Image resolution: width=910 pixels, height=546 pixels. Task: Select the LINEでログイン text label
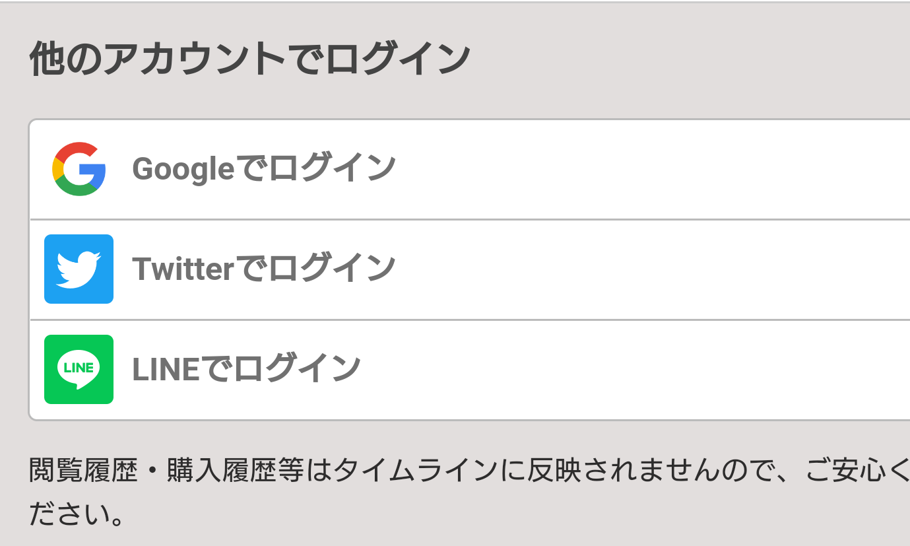(247, 369)
